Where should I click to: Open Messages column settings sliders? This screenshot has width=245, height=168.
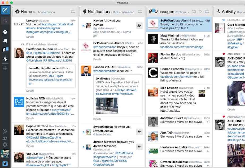(207, 12)
